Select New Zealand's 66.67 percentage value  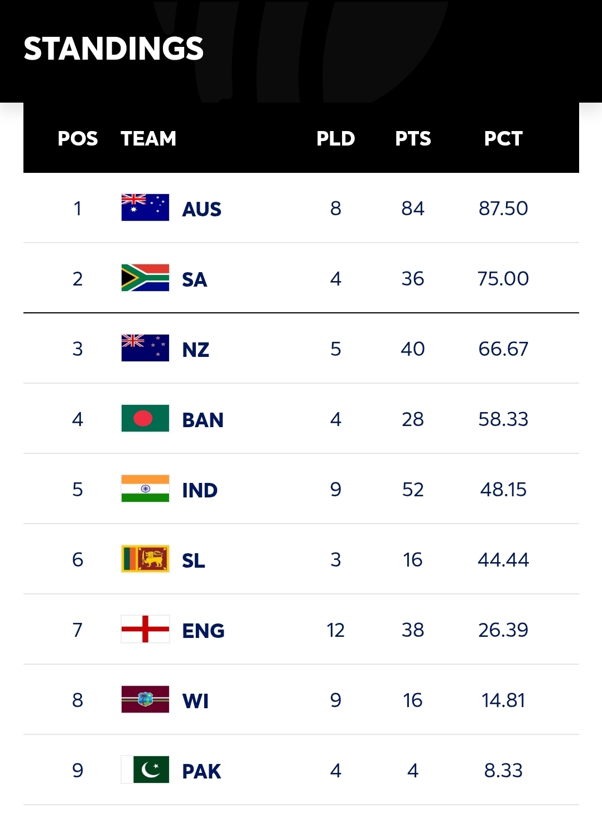503,349
